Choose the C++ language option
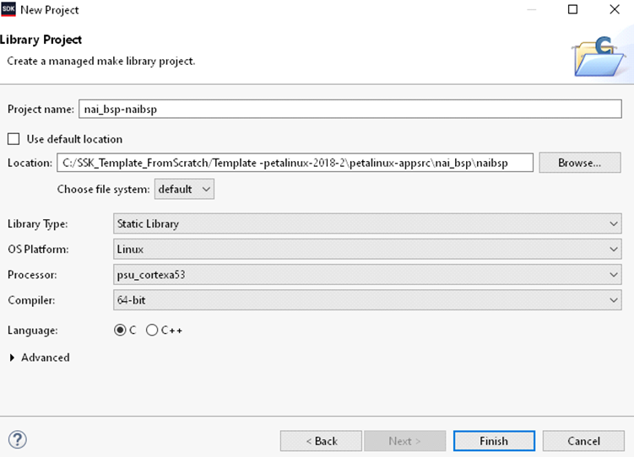Viewport: 634px width, 457px height. coord(152,331)
